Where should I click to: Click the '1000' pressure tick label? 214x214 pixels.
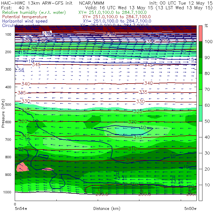[x=7, y=192]
